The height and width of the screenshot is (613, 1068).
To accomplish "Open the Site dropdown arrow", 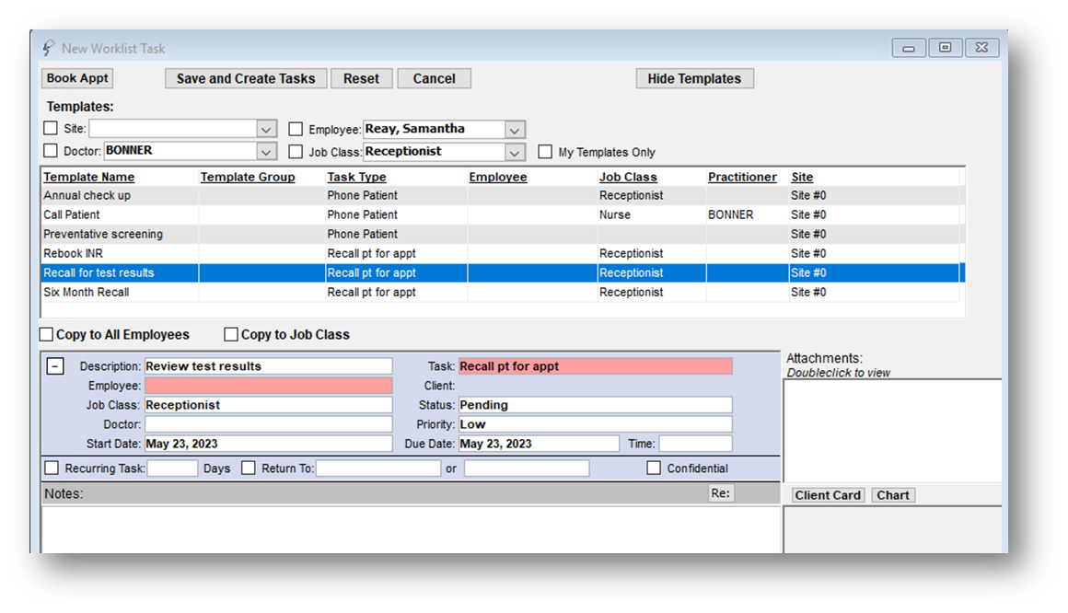I will tap(266, 129).
